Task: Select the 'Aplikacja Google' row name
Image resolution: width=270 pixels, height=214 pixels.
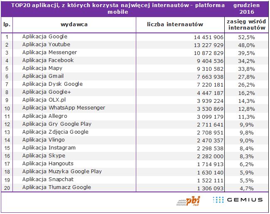Action: click(x=45, y=37)
